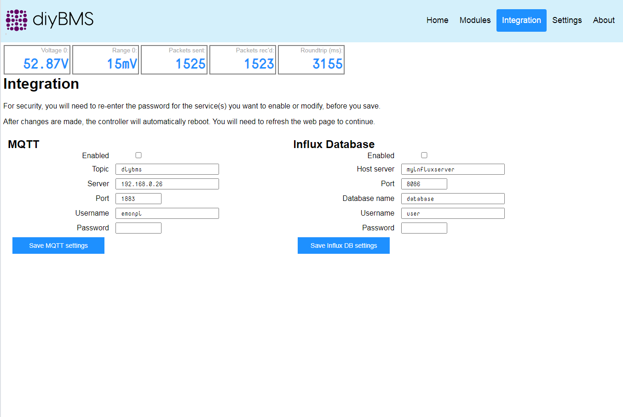The width and height of the screenshot is (623, 417).
Task: Click the MQTT Username field
Action: (167, 213)
